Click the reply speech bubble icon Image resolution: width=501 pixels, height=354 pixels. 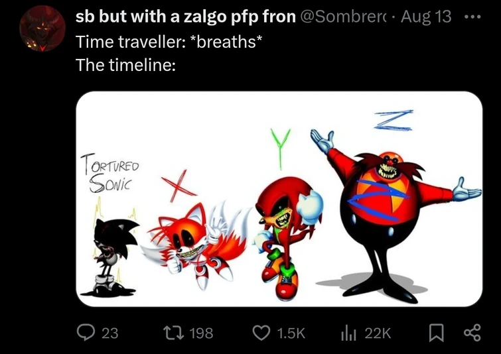86,332
